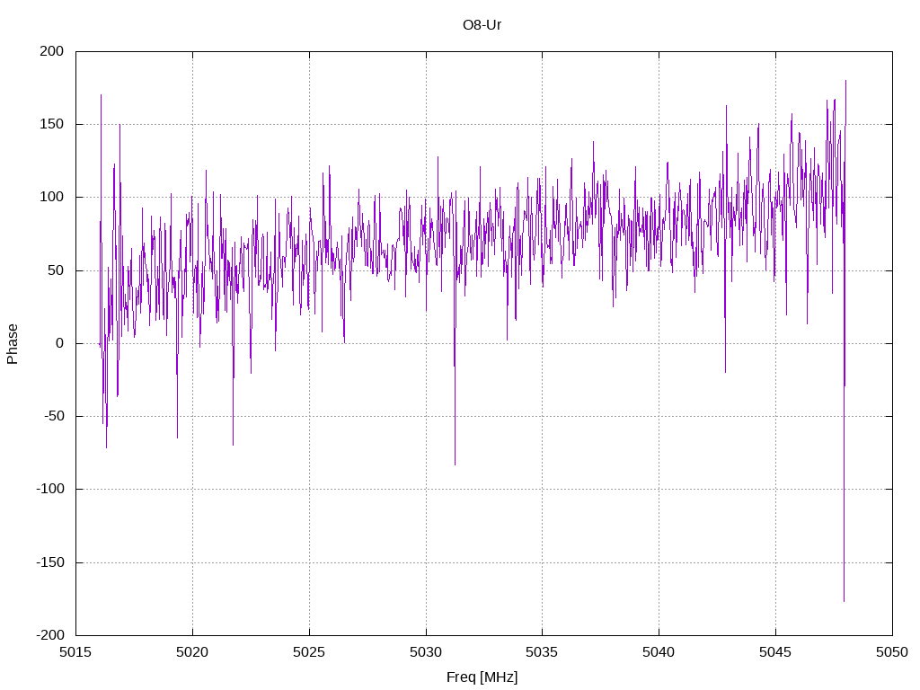Click the 5015 x-axis tick label

75,652
